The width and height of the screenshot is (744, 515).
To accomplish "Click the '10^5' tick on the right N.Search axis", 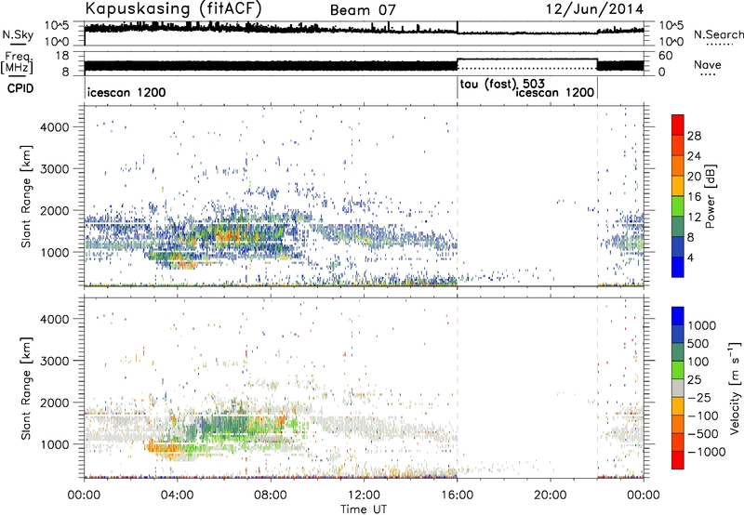I will (671, 26).
